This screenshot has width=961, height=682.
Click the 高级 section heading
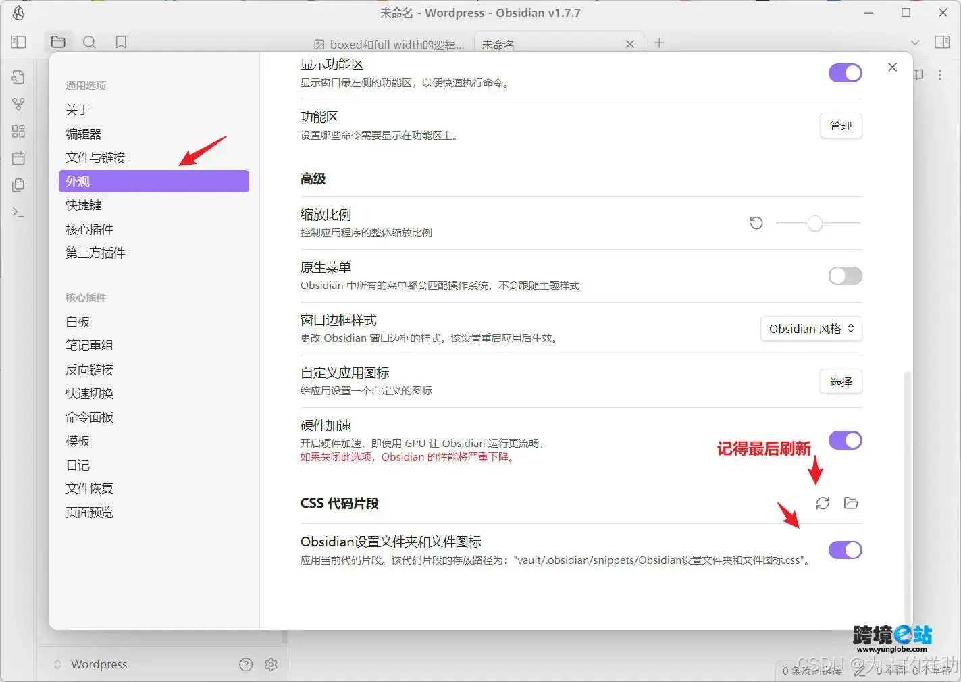(313, 179)
